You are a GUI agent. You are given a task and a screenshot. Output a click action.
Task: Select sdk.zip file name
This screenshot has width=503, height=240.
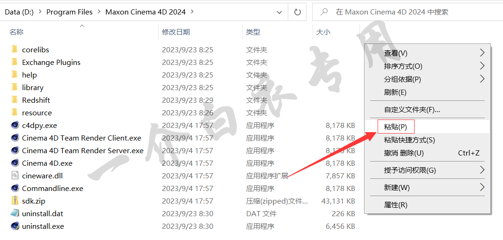click(34, 201)
